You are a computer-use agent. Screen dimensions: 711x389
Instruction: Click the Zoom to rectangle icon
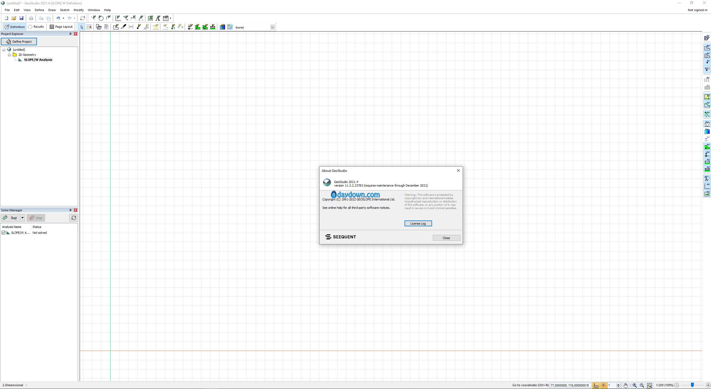coord(649,385)
